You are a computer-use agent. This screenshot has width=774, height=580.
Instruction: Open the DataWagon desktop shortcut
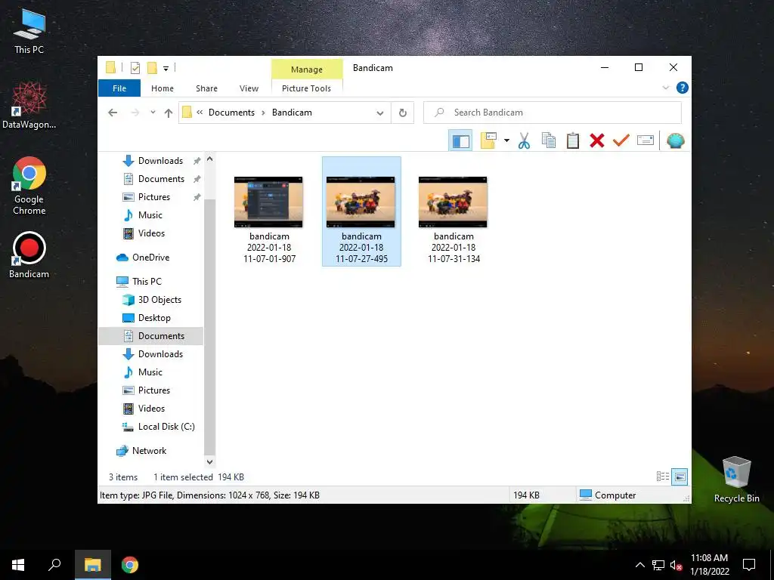pyautogui.click(x=29, y=106)
